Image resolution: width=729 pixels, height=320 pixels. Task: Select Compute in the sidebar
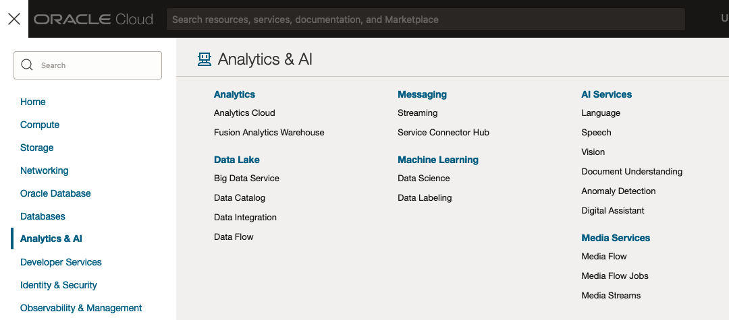click(40, 125)
